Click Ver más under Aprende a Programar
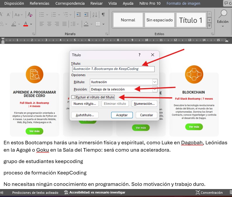Screen dimensions: 232x197 (x=34, y=131)
